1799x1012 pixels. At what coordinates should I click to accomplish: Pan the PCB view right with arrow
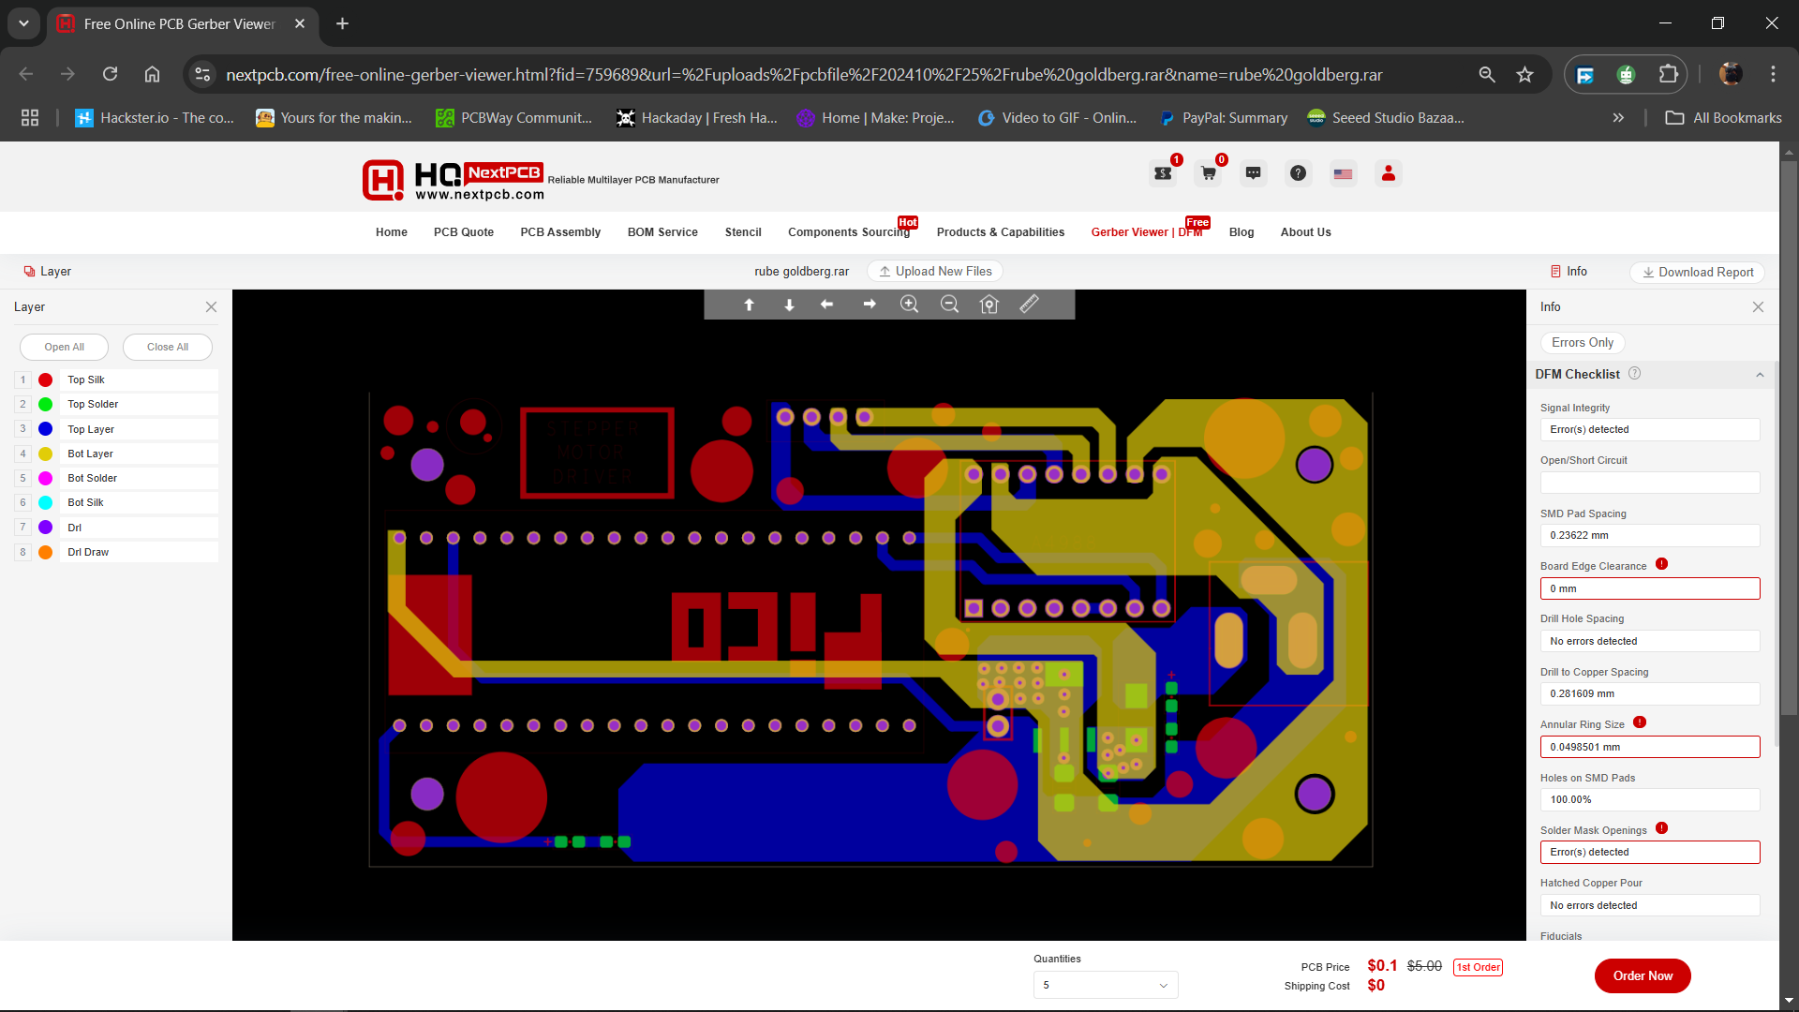(870, 305)
